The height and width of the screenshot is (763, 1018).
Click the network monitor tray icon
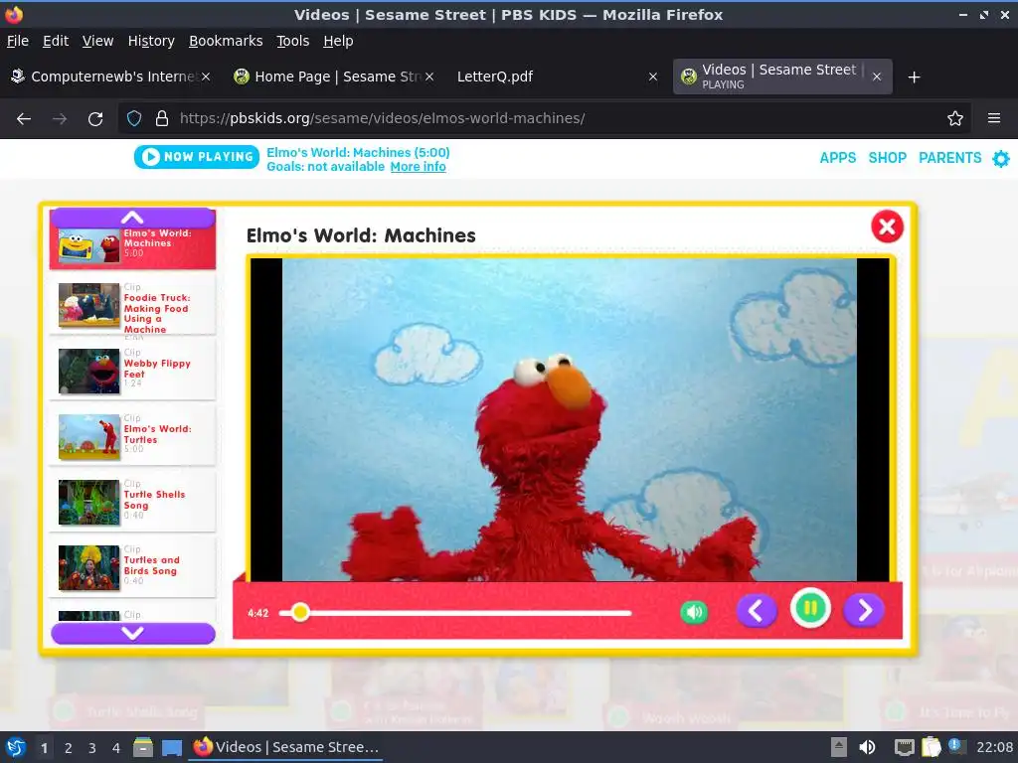[904, 747]
